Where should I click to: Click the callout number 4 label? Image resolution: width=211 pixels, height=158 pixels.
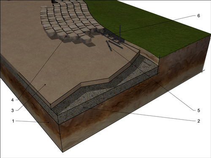pos(12,100)
